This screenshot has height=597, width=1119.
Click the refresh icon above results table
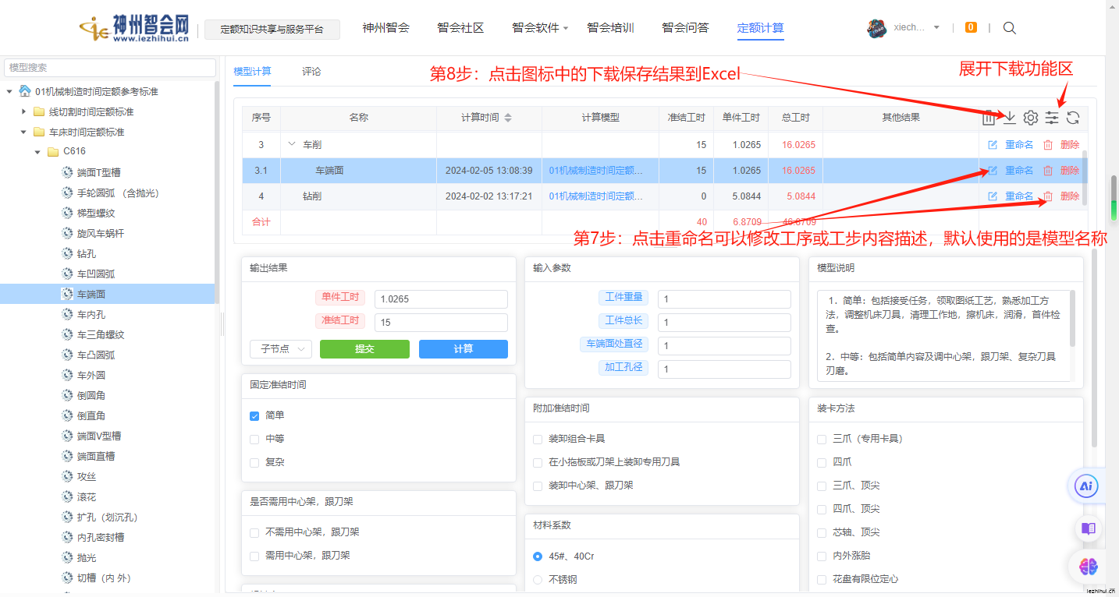tap(1073, 118)
